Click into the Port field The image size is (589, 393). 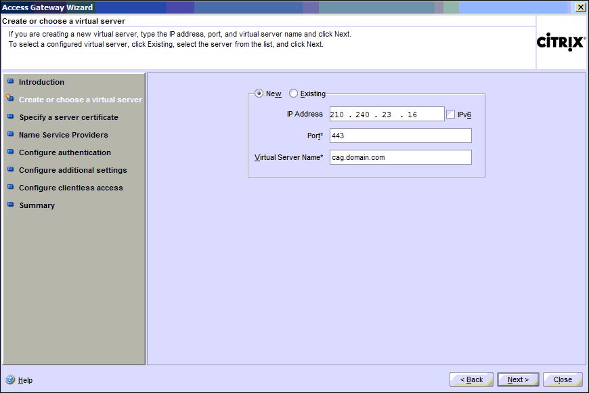click(x=400, y=136)
